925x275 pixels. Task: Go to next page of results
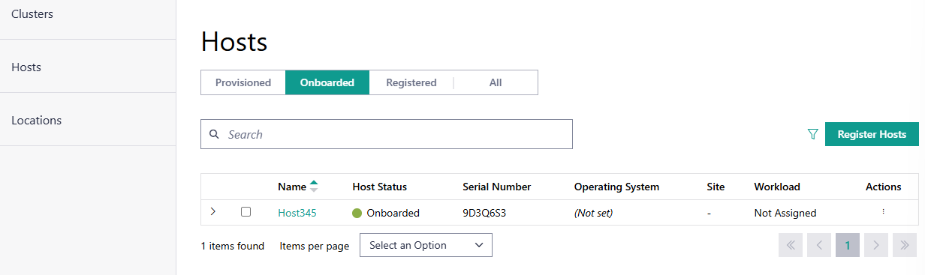876,245
